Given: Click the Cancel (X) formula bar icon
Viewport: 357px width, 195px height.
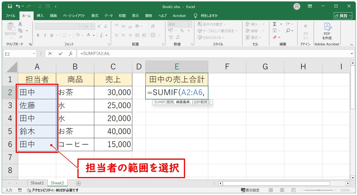Looking at the screenshot, I should 50,54.
